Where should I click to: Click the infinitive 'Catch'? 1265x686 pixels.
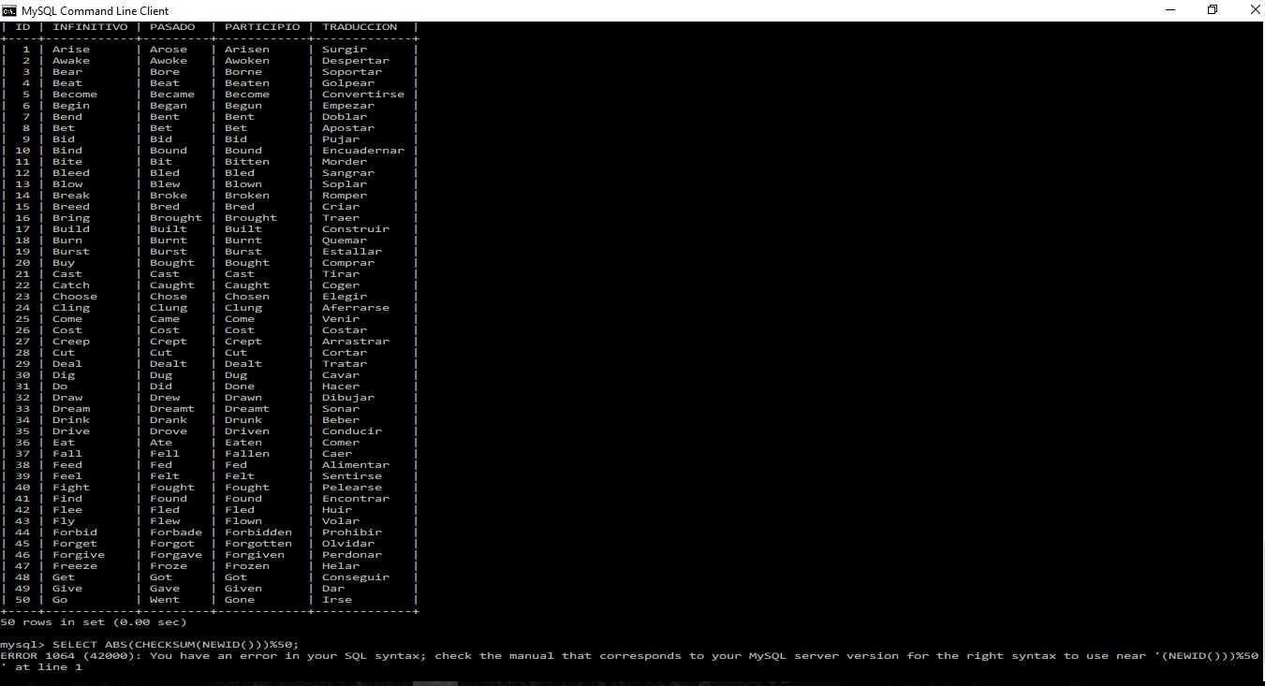(x=71, y=285)
